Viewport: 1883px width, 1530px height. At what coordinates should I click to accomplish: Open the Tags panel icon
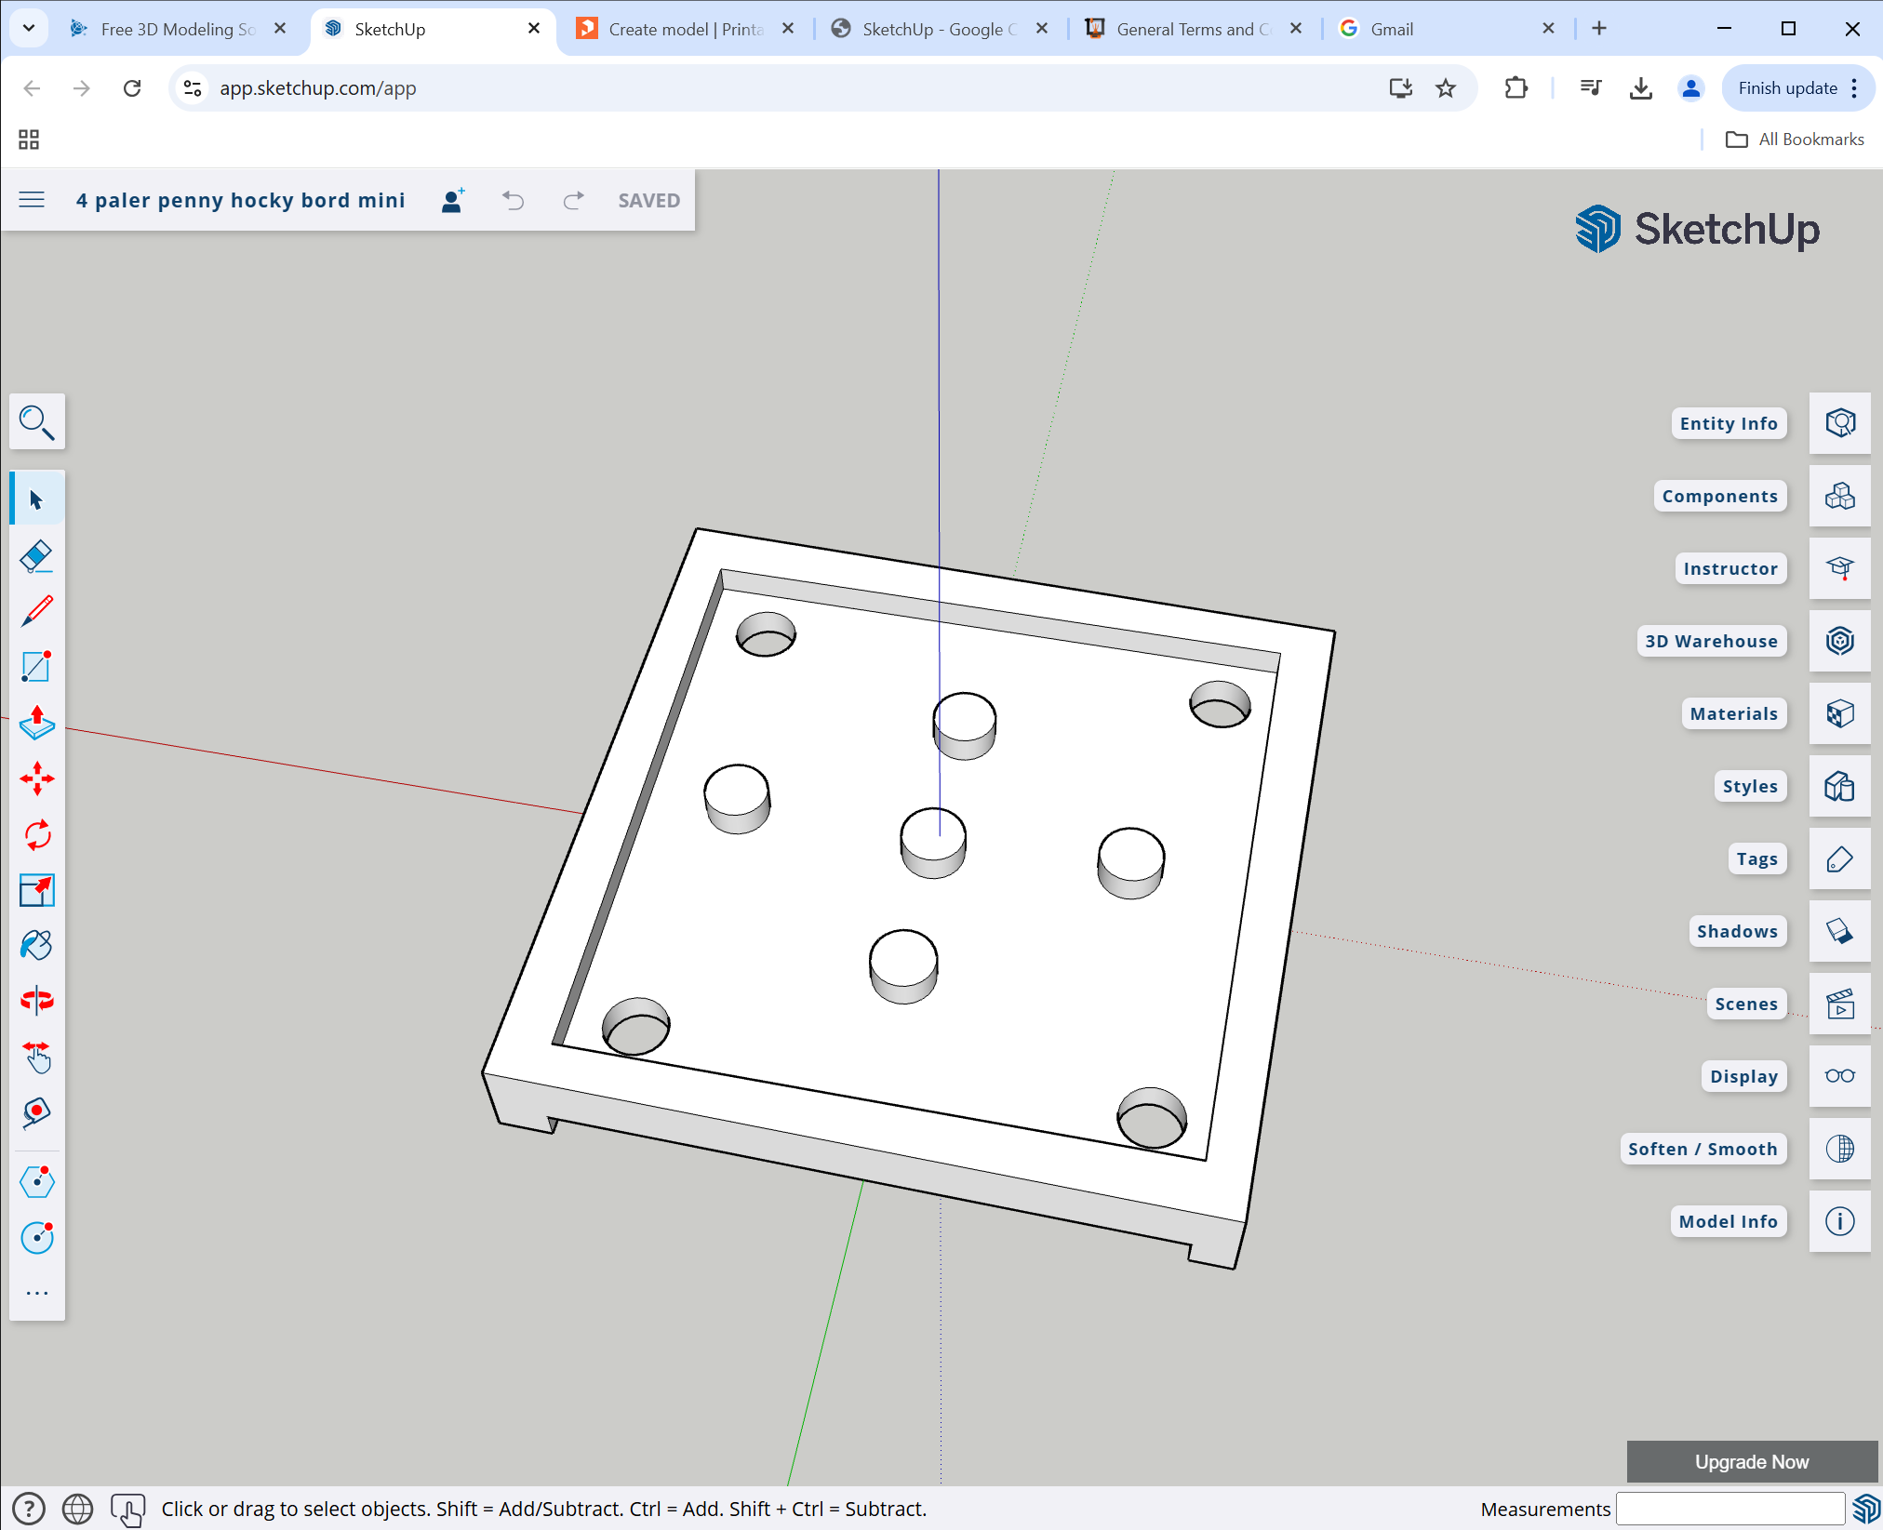click(x=1840, y=858)
